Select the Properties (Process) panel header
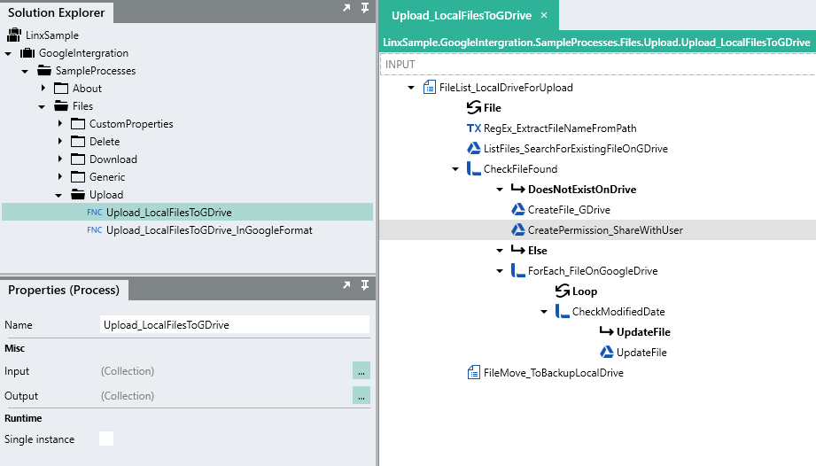The image size is (816, 466). (64, 290)
